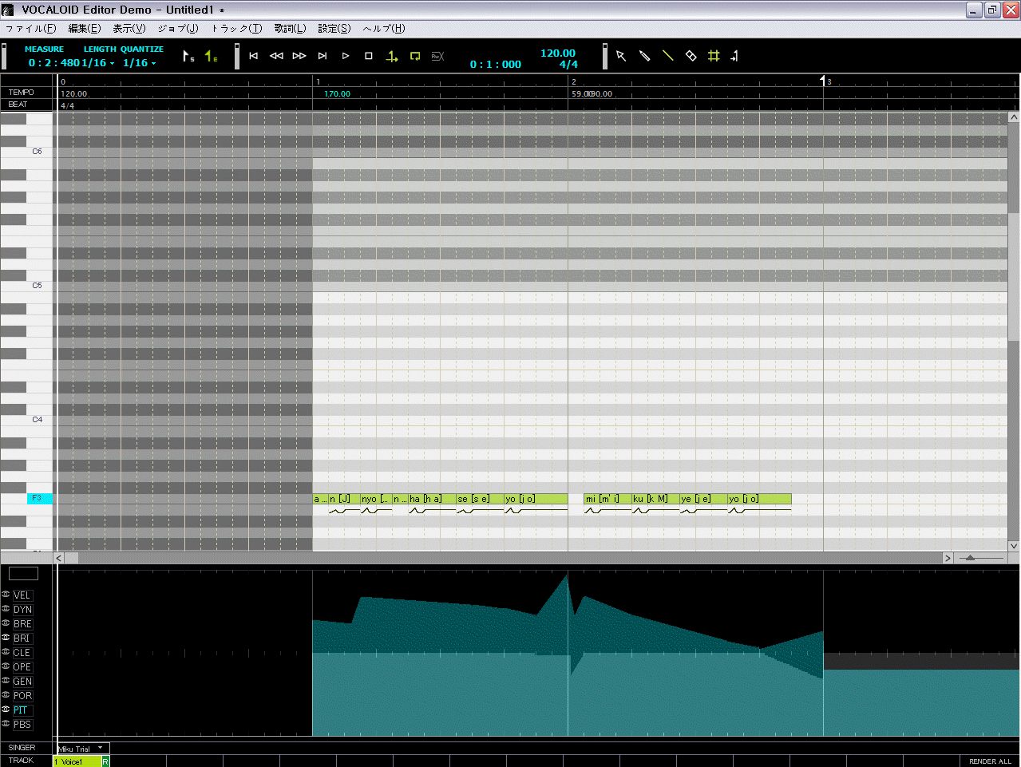Toggle the eye icon beside DYN
1021x767 pixels.
(x=6, y=609)
